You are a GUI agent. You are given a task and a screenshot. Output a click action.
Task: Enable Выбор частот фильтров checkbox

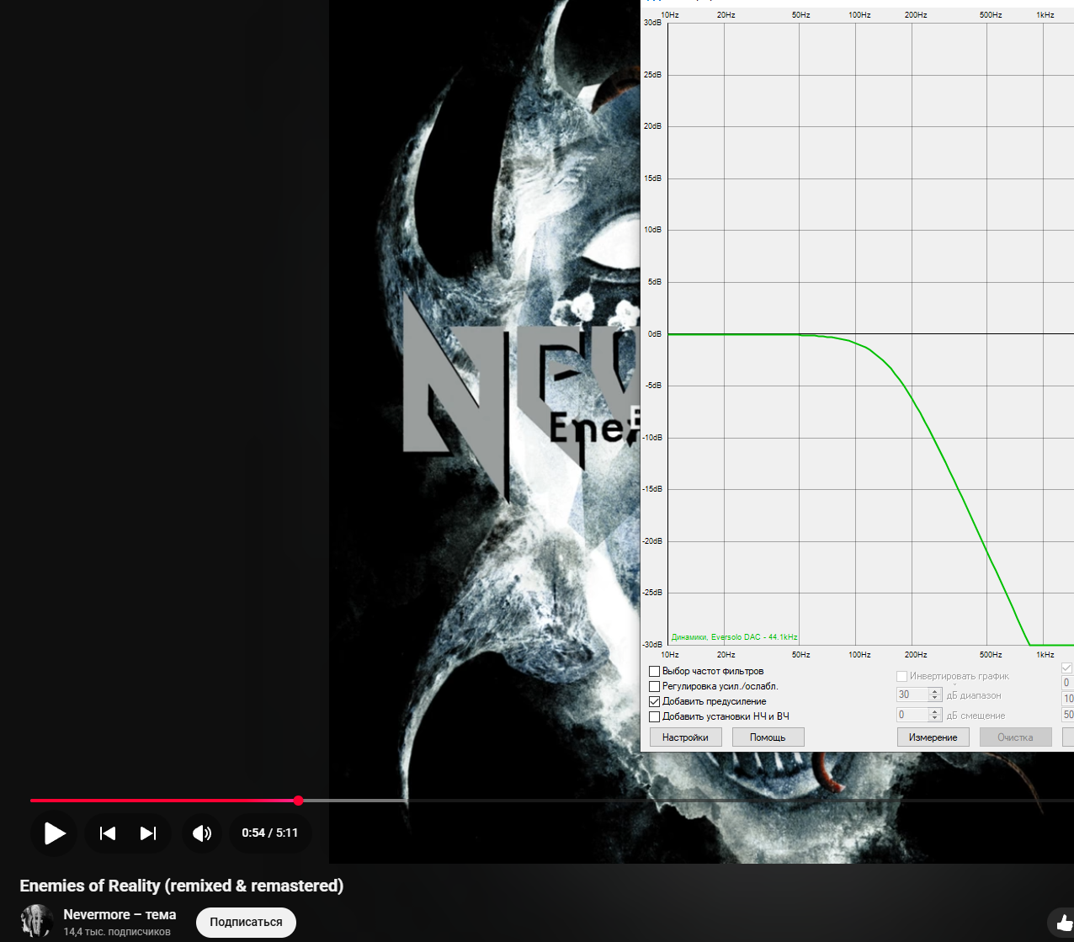[654, 672]
